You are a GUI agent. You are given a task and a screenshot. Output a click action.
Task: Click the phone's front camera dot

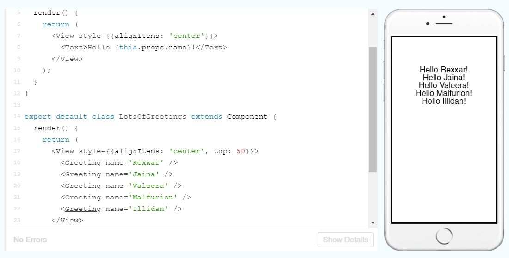428,24
